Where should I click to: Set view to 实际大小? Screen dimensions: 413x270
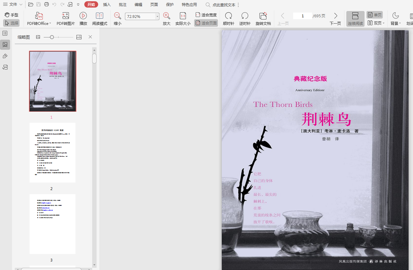[183, 19]
